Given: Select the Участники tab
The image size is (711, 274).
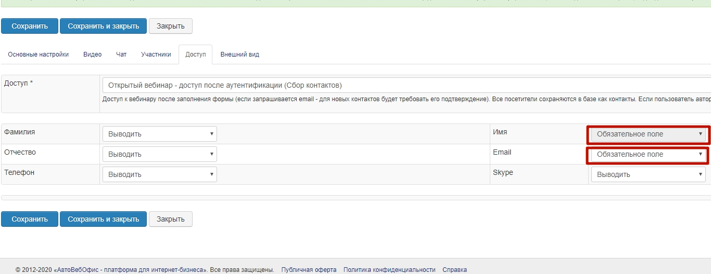Looking at the screenshot, I should click(156, 54).
